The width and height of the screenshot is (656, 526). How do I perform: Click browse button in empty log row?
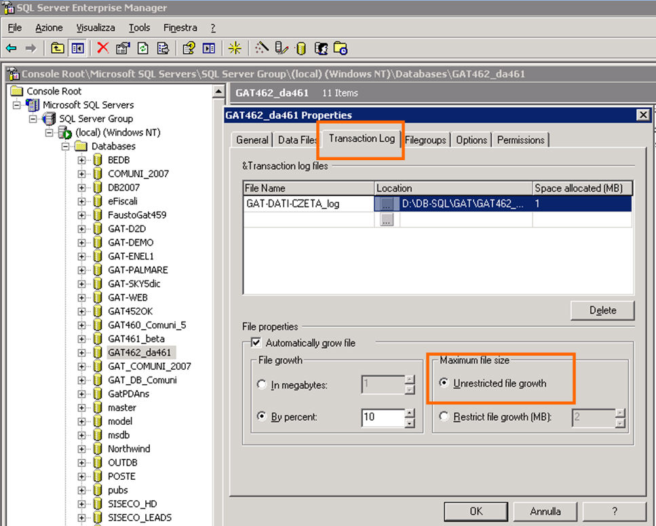click(387, 219)
